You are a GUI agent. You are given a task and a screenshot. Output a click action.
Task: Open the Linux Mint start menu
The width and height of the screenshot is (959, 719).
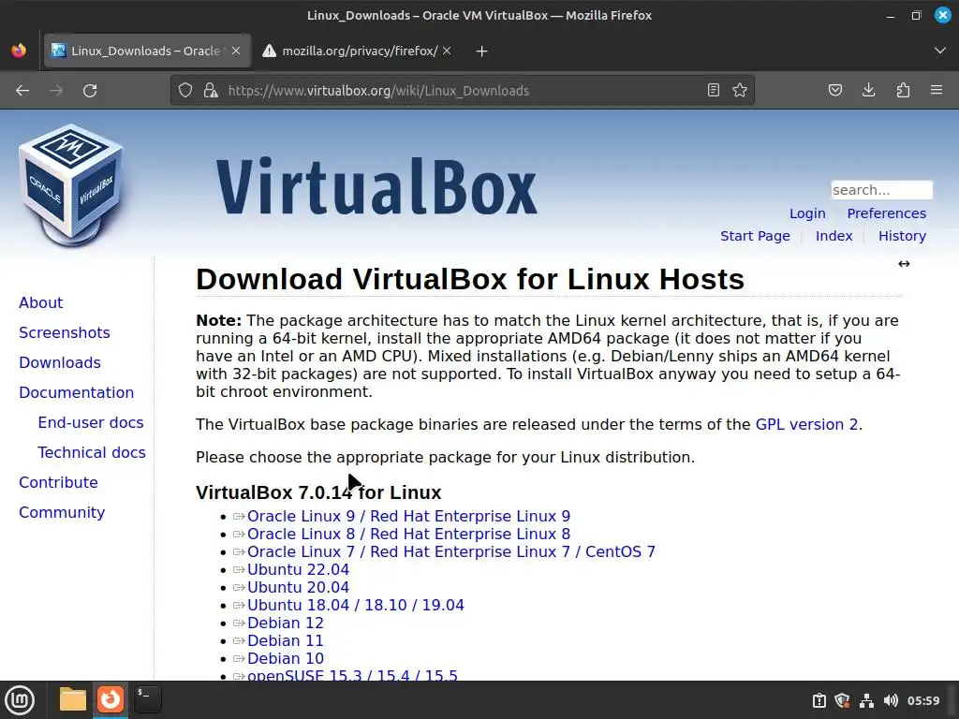click(x=20, y=700)
